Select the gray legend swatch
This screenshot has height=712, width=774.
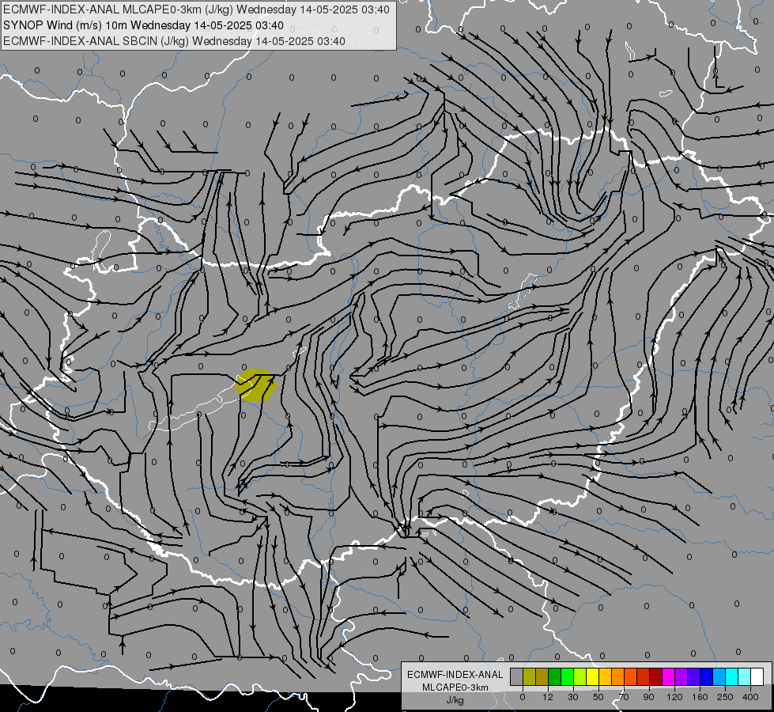517,676
